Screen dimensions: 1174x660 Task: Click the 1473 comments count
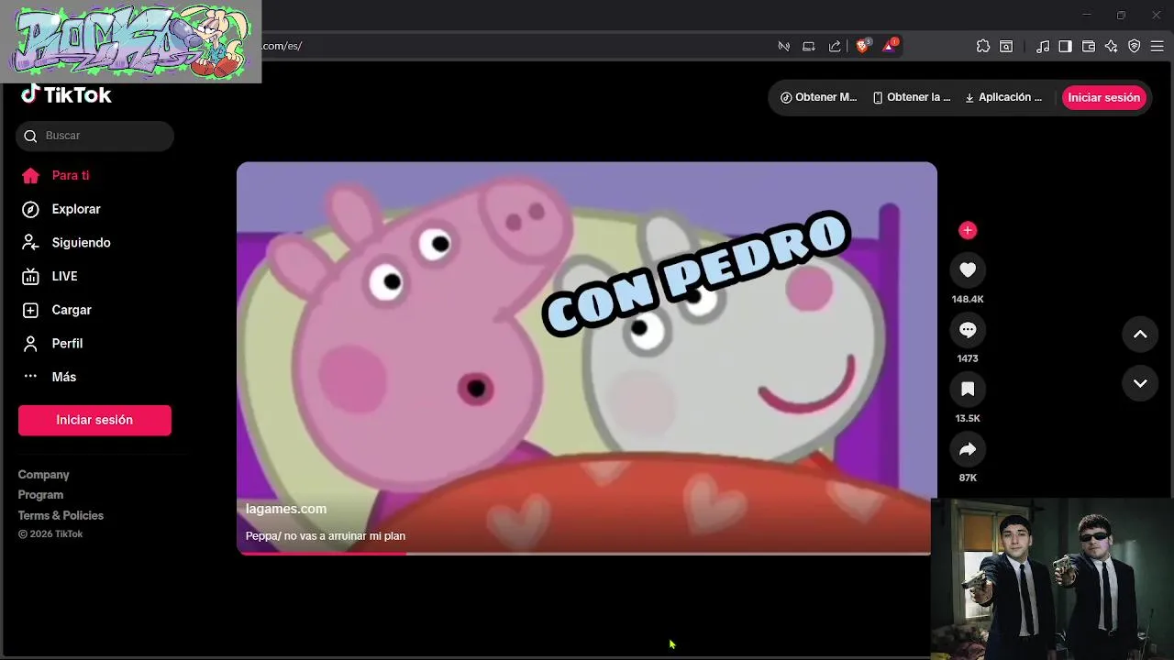(x=968, y=358)
